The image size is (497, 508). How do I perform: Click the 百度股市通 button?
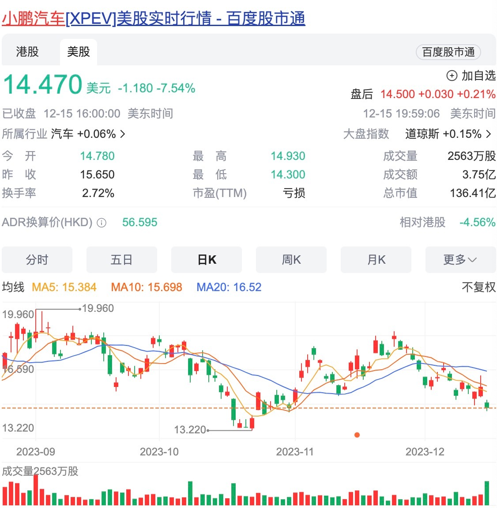pos(448,52)
